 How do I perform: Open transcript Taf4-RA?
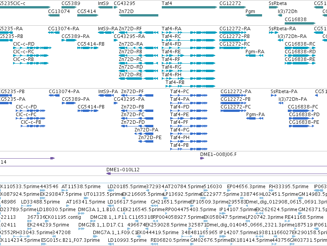click(189, 33)
